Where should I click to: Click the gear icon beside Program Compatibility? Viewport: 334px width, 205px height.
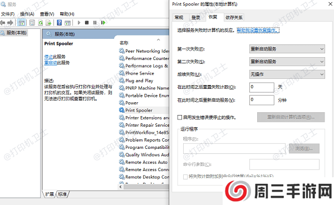pyautogui.click(x=121, y=147)
